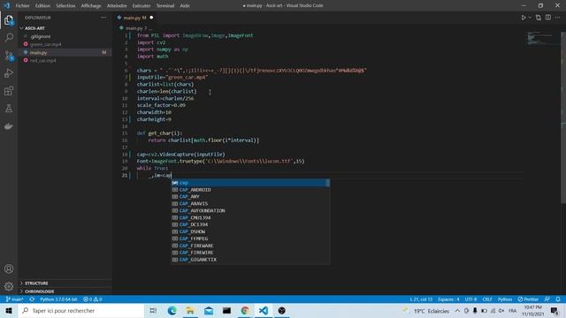Open the run button dropdown arrow
The image size is (566, 318).
(530, 18)
